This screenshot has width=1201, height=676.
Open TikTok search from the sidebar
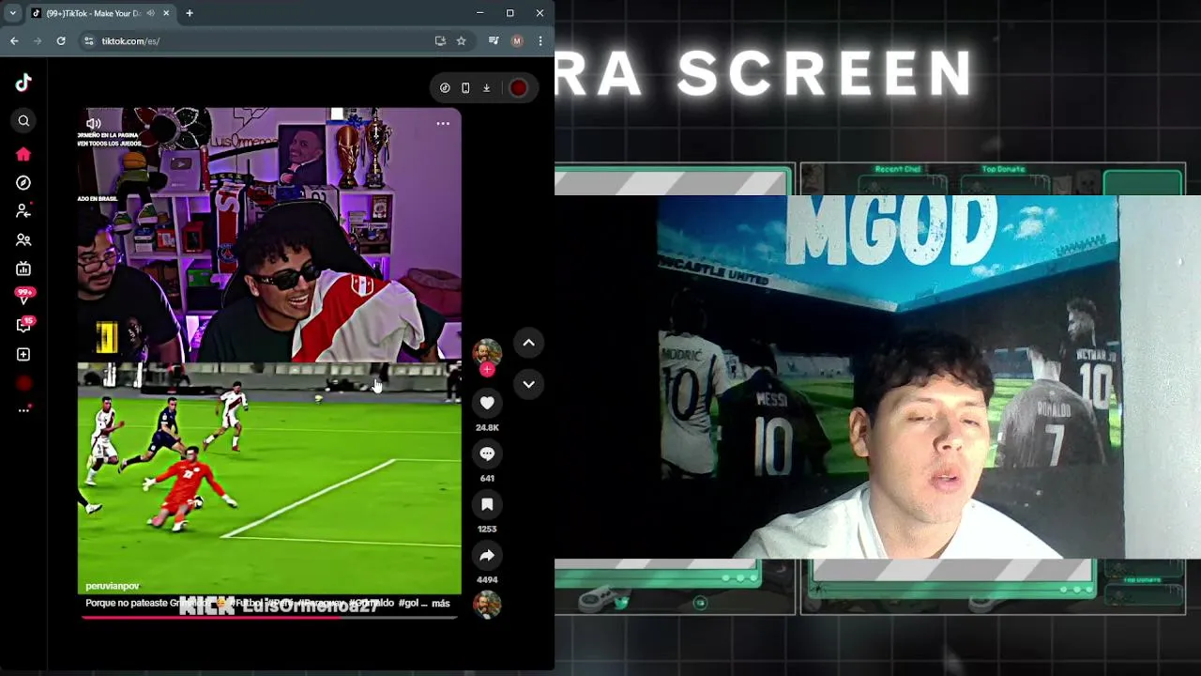pyautogui.click(x=23, y=121)
